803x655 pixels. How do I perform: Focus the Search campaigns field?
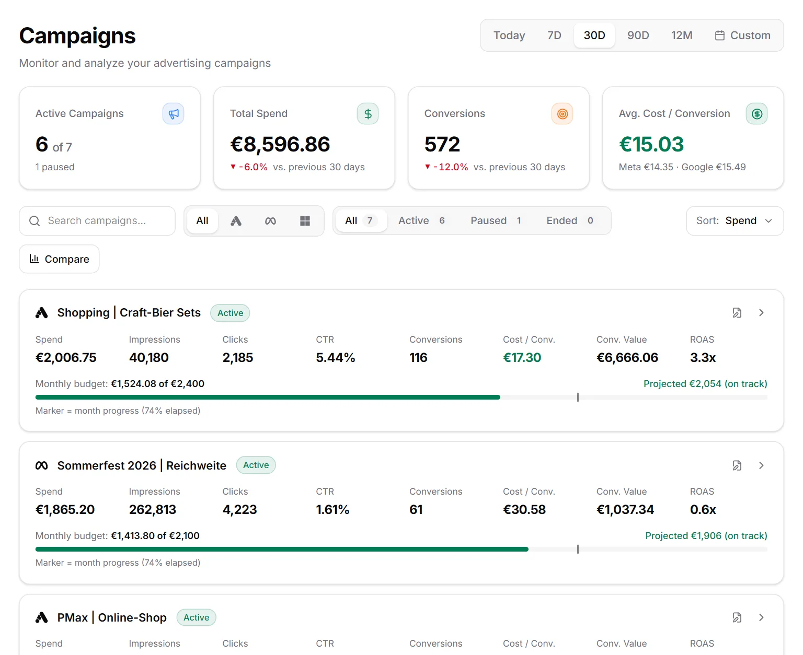point(97,221)
